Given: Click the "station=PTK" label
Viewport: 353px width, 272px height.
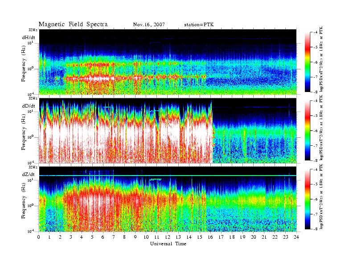Looking at the screenshot, I should pyautogui.click(x=199, y=25).
